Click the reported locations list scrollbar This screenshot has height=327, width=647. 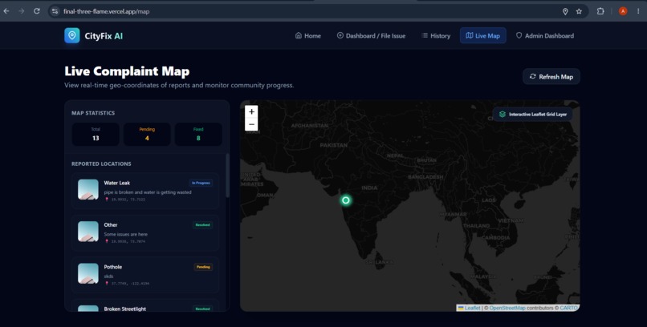(x=227, y=176)
